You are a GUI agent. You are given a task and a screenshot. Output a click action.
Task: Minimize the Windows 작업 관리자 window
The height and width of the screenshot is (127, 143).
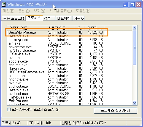[x=126, y=4]
